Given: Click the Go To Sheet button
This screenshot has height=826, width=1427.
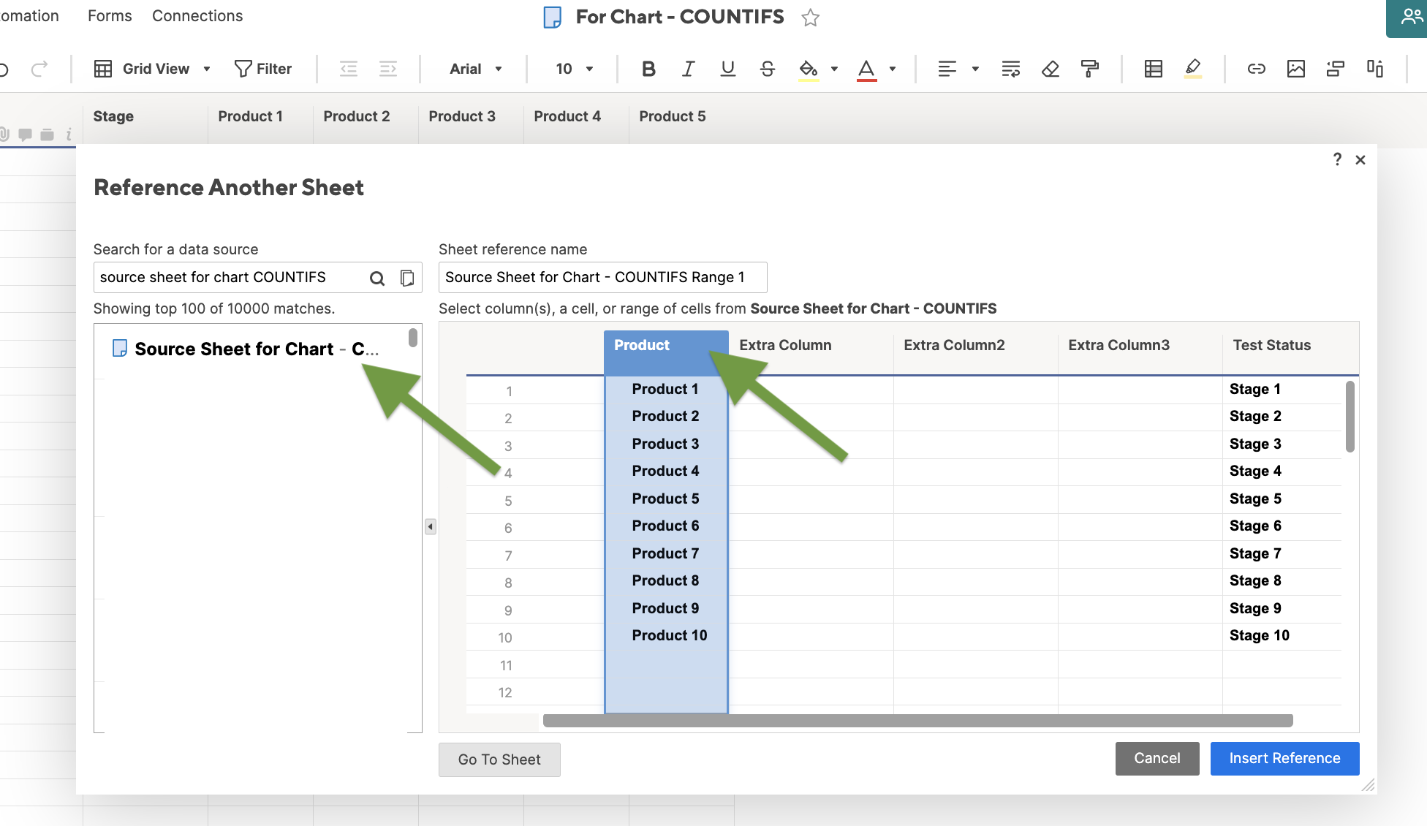Looking at the screenshot, I should pyautogui.click(x=499, y=758).
